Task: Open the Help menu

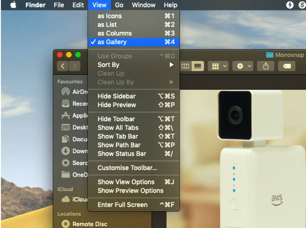Action: [x=170, y=5]
